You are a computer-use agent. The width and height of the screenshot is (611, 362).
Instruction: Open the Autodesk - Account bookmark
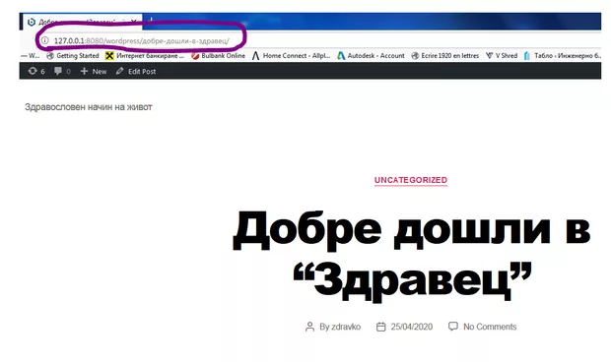pyautogui.click(x=371, y=56)
